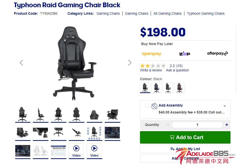This screenshot has width=237, height=166.
Task: Show the previous product image arrow
Action: click(x=21, y=63)
